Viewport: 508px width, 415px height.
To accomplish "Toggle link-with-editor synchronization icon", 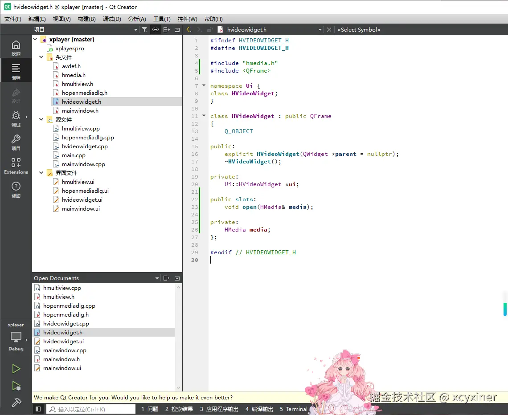I will pyautogui.click(x=155, y=30).
